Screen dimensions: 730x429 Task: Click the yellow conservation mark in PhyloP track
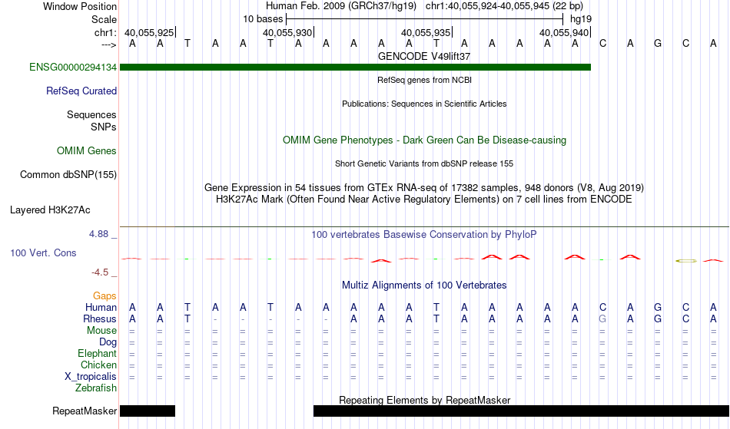[685, 261]
